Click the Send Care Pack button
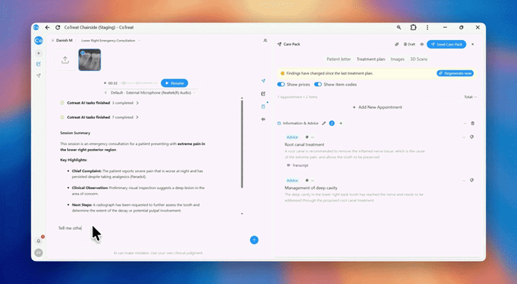 point(447,44)
